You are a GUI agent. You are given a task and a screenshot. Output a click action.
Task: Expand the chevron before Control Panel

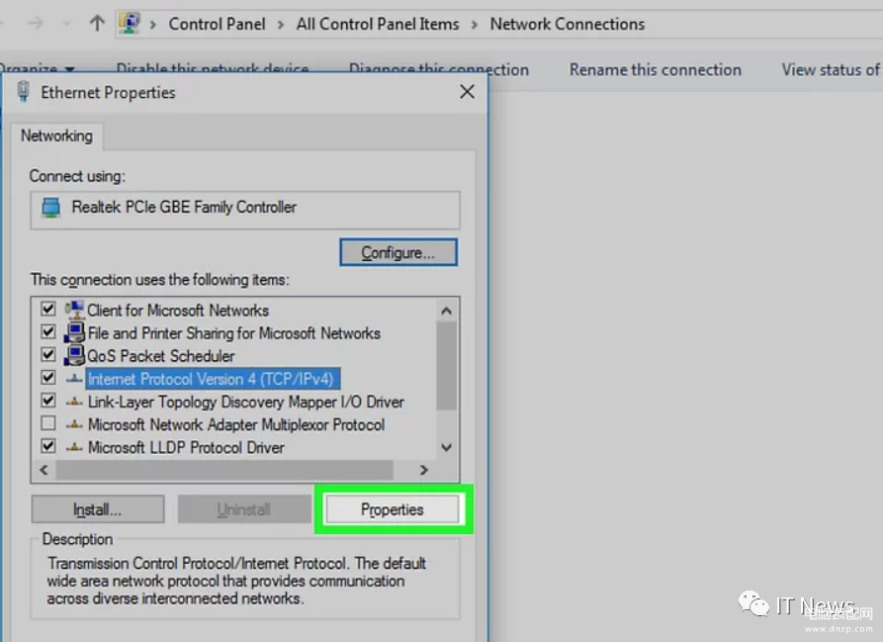coord(152,25)
